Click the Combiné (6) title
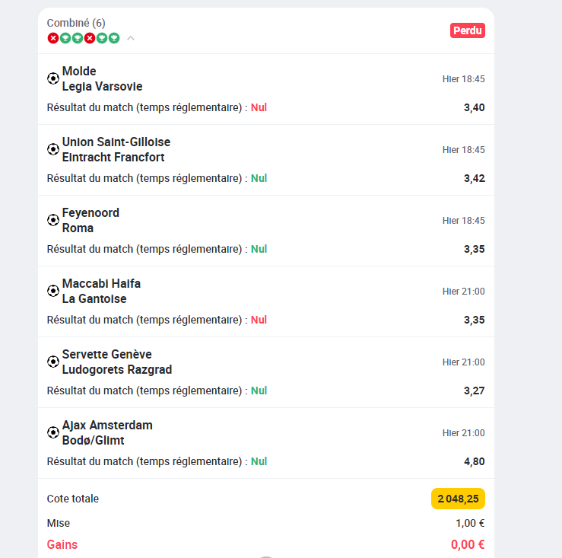 (x=76, y=23)
